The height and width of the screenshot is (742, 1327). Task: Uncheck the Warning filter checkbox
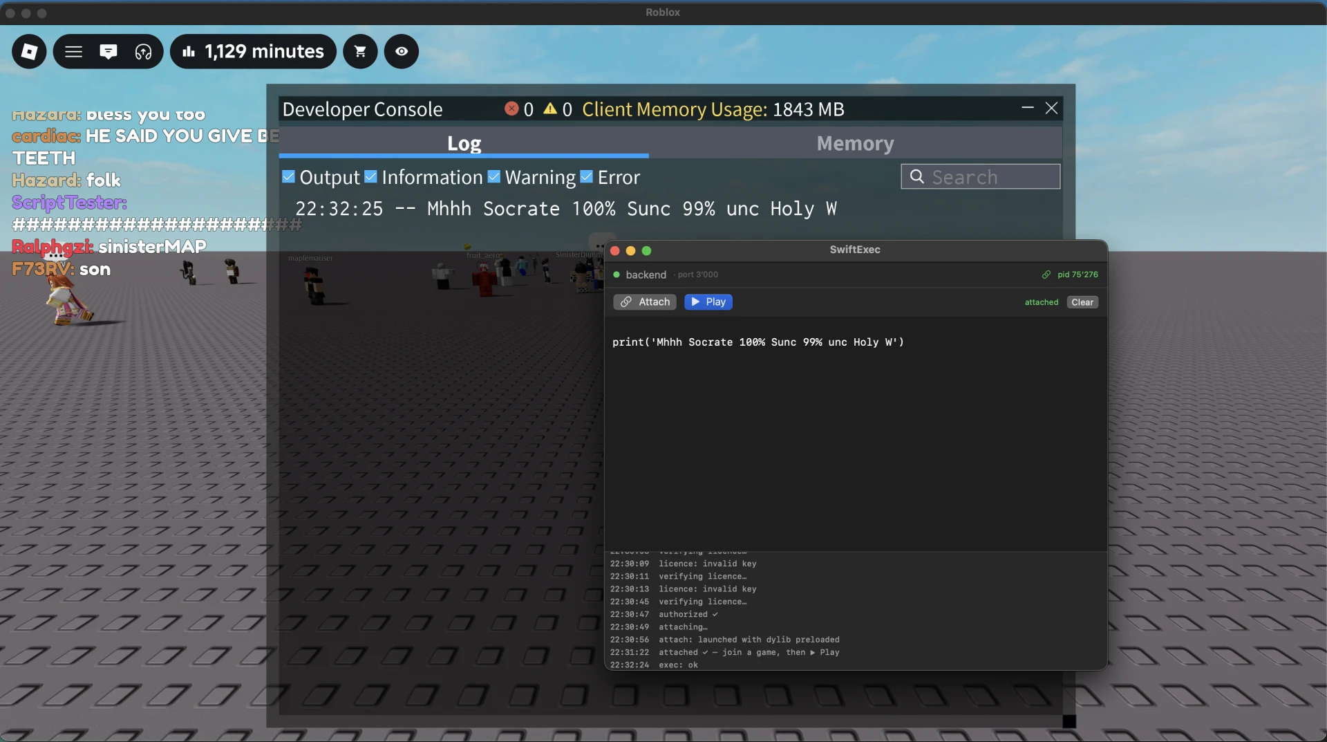494,177
